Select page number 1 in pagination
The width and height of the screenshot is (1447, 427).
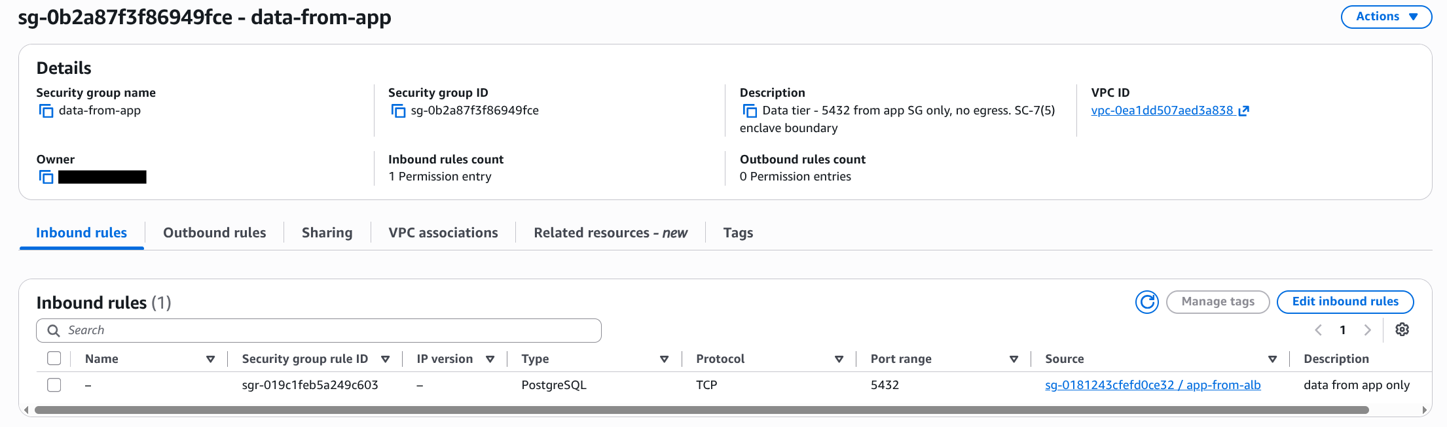(1343, 330)
